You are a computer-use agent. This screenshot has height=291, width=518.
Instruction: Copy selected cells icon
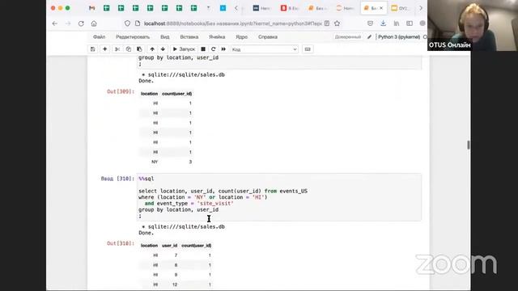click(x=129, y=49)
